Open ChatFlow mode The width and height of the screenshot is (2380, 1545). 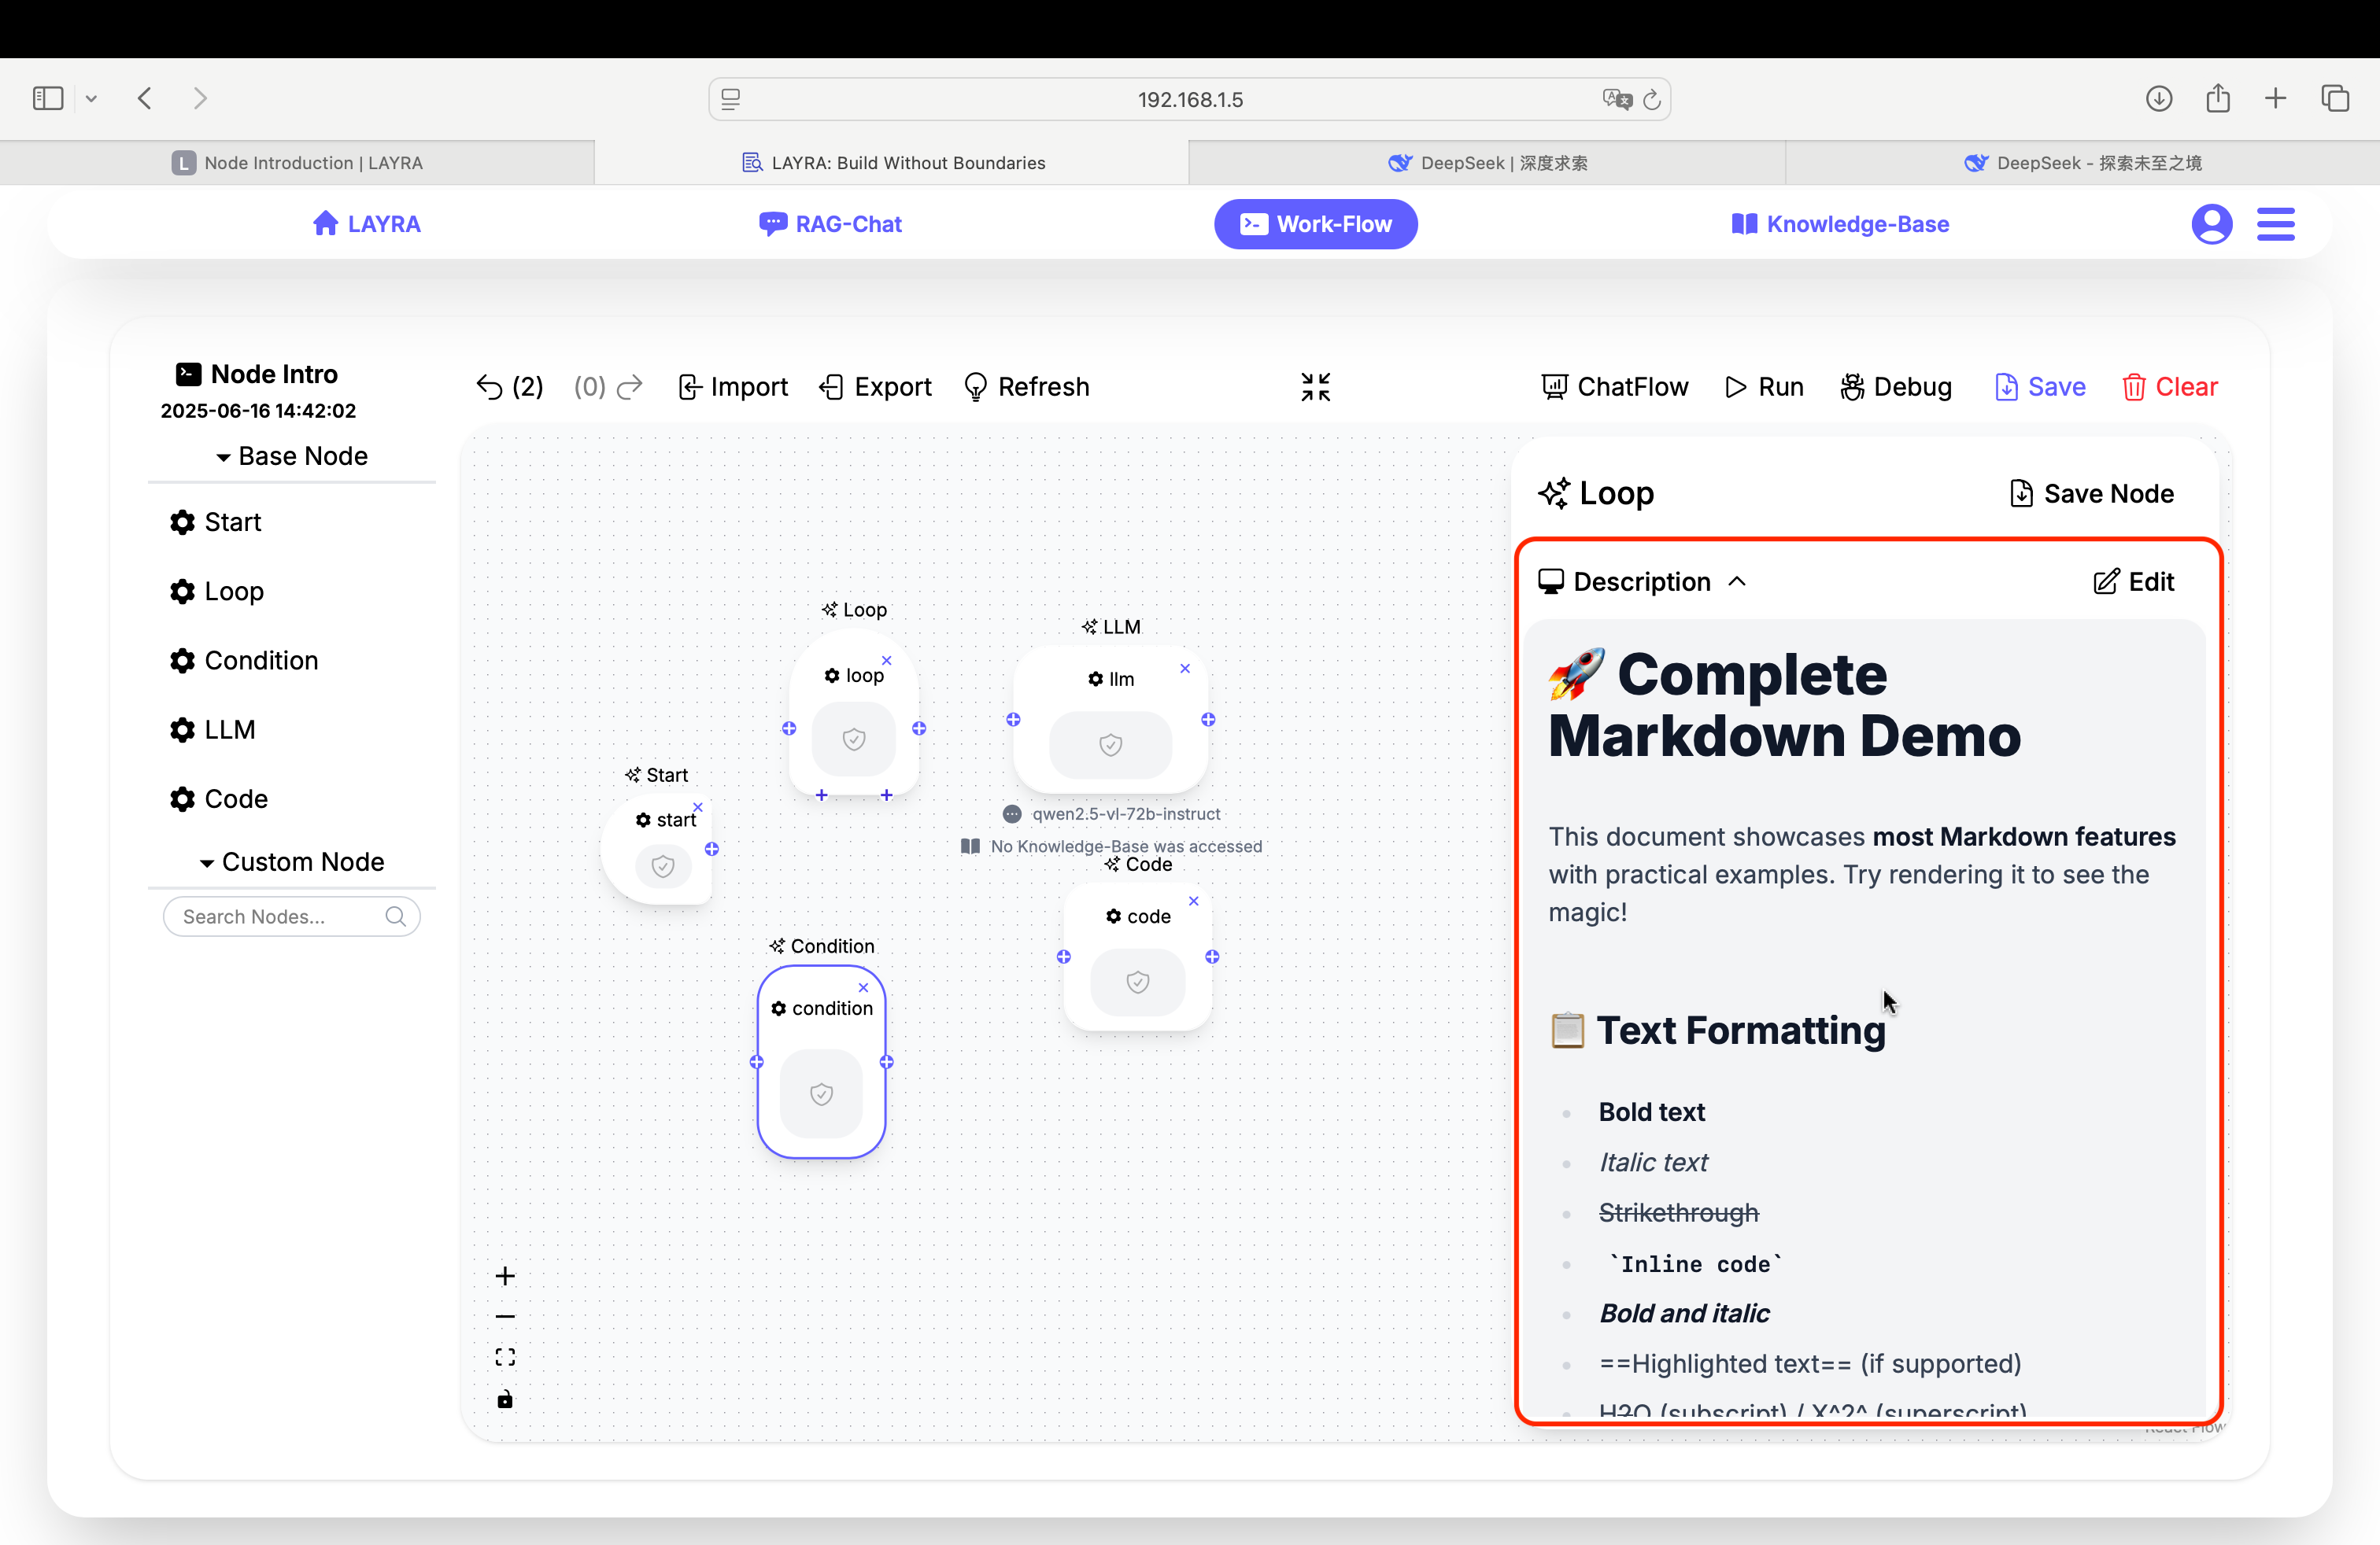[x=1614, y=387]
